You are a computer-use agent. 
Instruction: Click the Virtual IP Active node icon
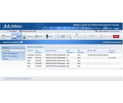20,31
